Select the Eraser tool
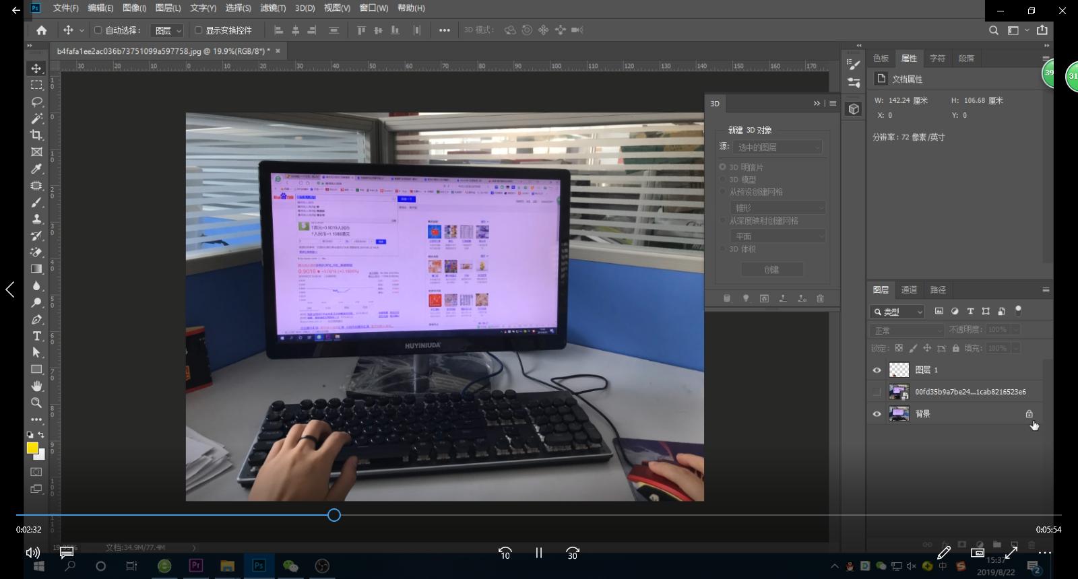Image resolution: width=1078 pixels, height=579 pixels. [36, 252]
